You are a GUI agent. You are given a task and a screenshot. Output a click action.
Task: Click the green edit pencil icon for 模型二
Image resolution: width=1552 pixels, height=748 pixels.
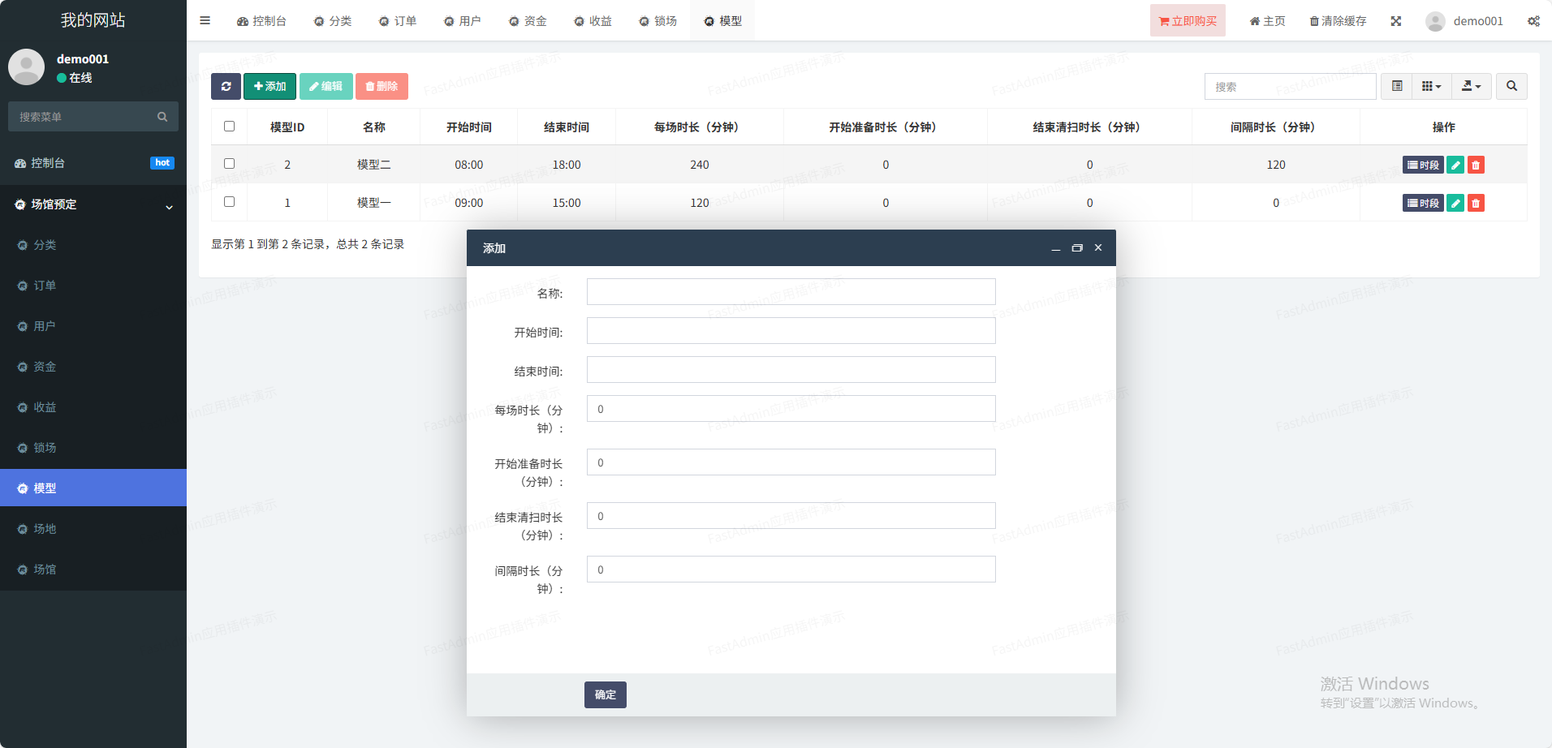pyautogui.click(x=1455, y=166)
